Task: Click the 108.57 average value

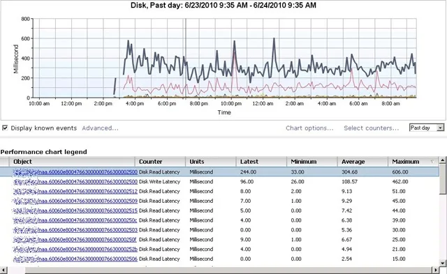Action: 349,181
